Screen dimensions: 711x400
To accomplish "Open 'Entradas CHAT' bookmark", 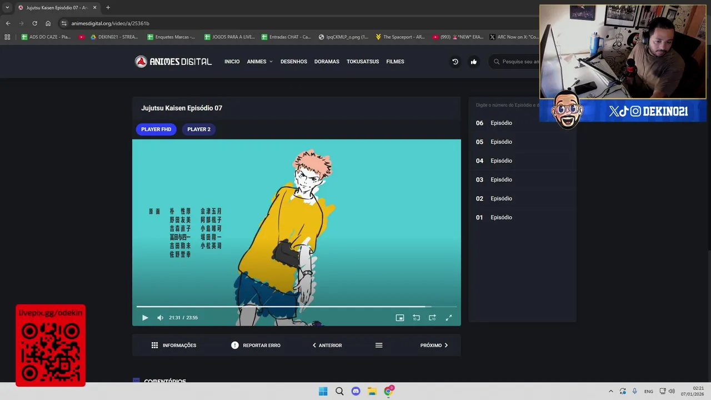I will click(286, 37).
